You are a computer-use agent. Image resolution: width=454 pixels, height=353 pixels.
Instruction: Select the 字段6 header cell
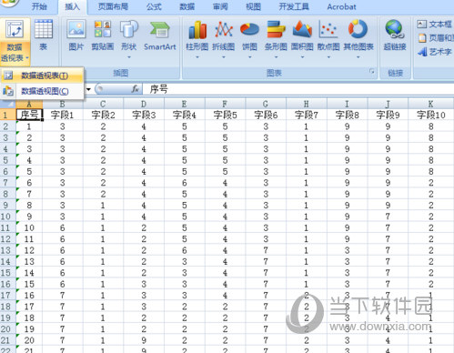click(266, 115)
